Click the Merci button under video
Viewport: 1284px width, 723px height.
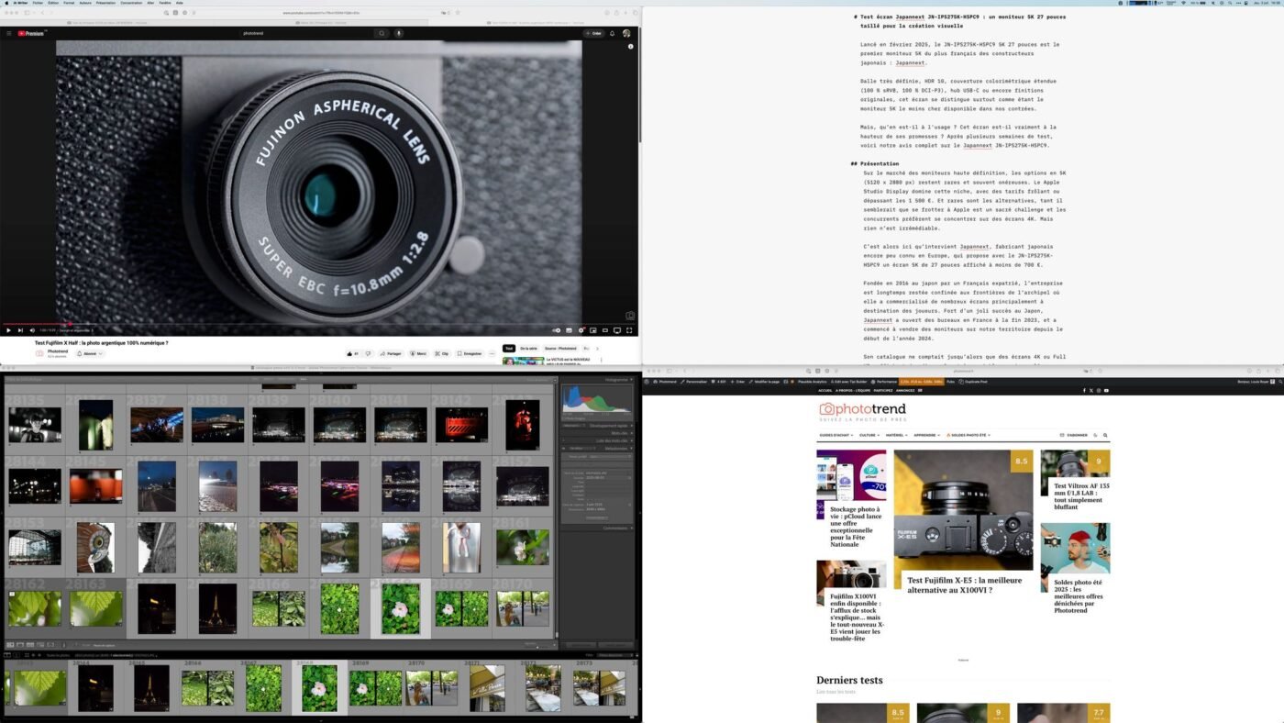(418, 353)
